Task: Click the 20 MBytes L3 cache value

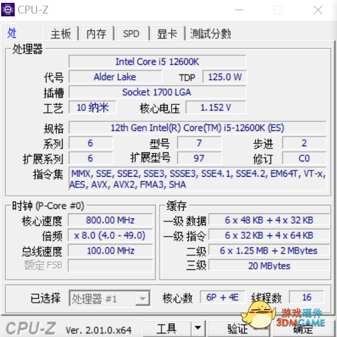Action: (x=269, y=266)
